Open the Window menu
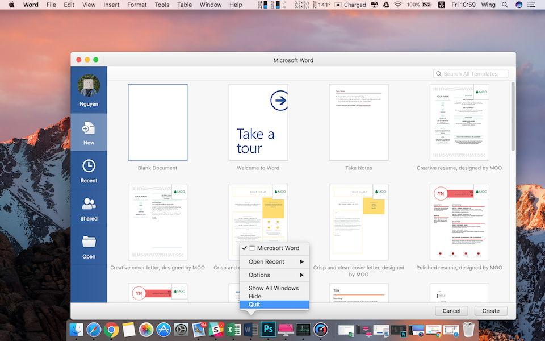 point(210,5)
